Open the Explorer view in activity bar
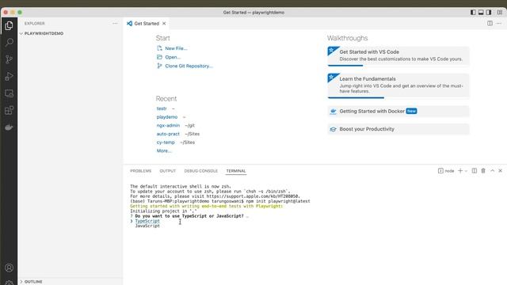 9,25
